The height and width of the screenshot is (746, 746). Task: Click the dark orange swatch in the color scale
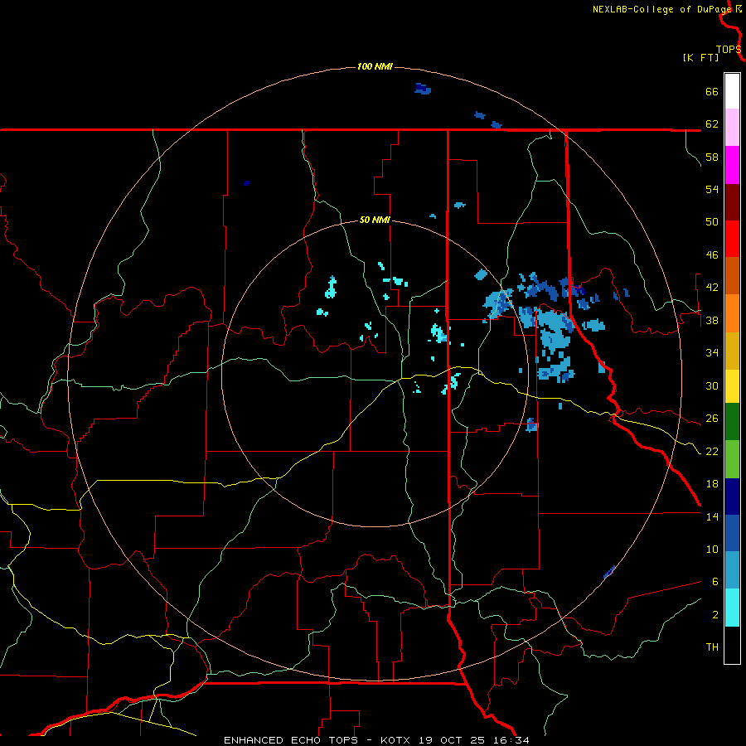coord(732,275)
